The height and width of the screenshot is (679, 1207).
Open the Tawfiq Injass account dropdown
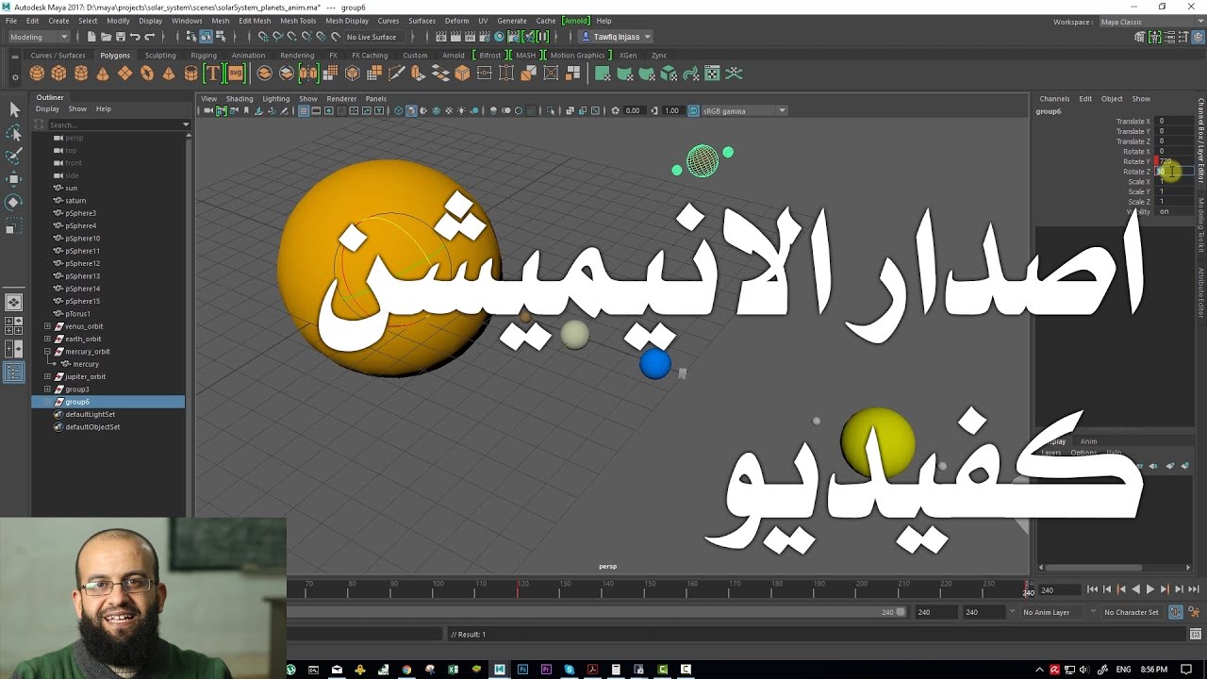pyautogui.click(x=616, y=37)
